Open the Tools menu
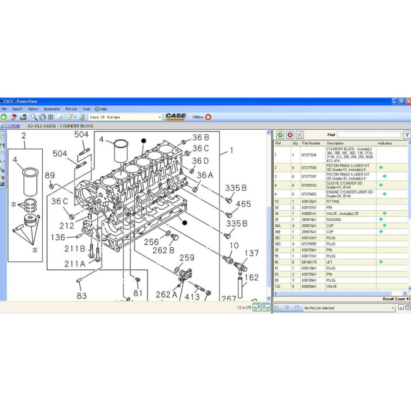411x411 pixels. point(86,109)
